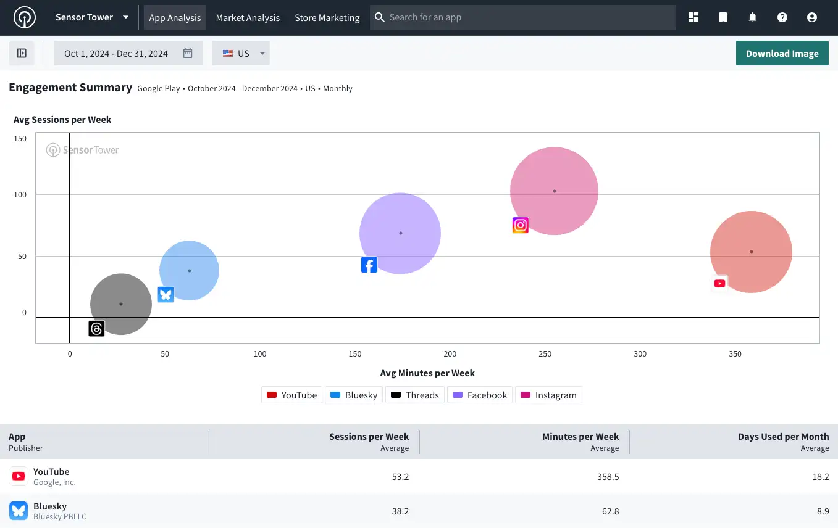Open Bluesky app name link

[x=50, y=506]
